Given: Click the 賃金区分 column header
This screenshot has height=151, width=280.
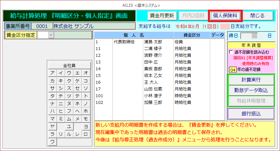Looking at the screenshot, I should tap(192, 35).
